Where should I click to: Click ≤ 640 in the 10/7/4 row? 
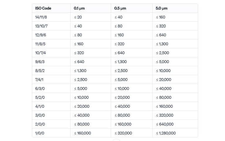point(120,53)
